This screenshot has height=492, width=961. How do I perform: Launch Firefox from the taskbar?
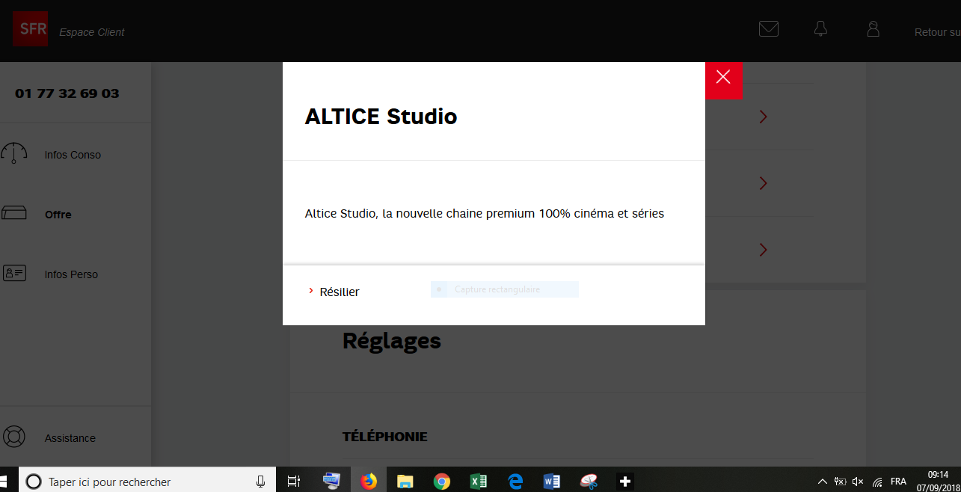368,481
